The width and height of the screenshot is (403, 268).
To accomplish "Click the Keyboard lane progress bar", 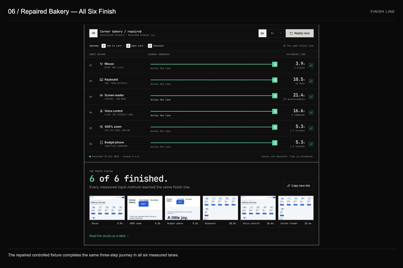I will [211, 80].
